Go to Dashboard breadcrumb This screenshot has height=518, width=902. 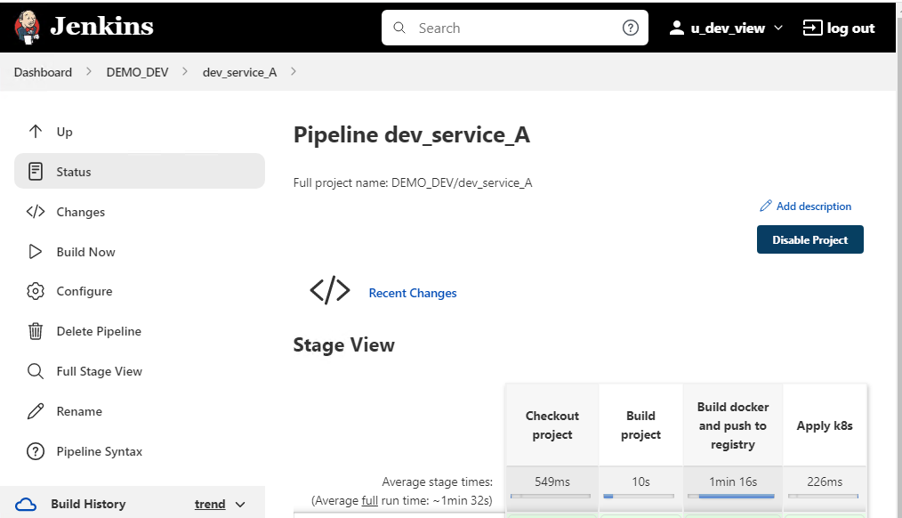click(x=43, y=72)
